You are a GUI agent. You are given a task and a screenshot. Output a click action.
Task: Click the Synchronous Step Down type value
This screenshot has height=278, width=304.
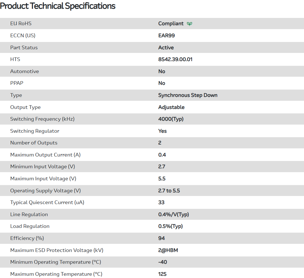click(x=188, y=95)
